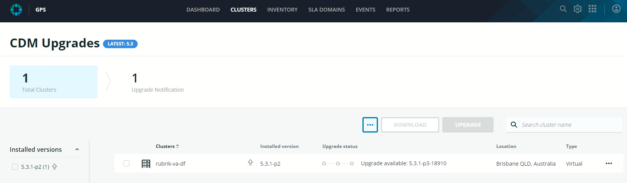
Task: Open the settings gear icon
Action: (x=577, y=9)
